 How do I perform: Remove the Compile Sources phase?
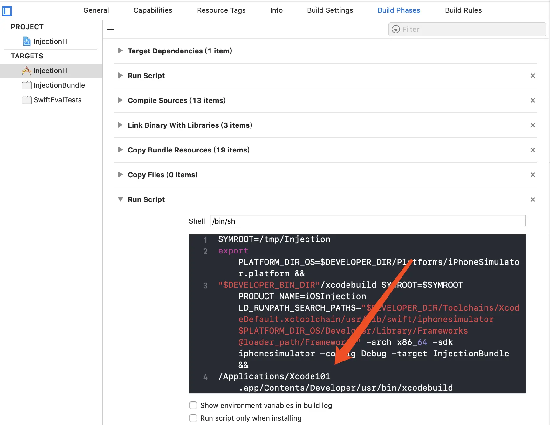[533, 100]
